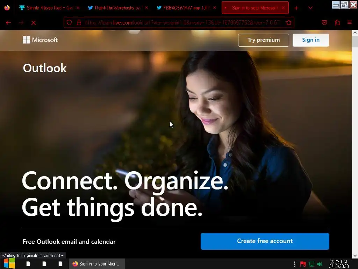Screen dimensions: 358x269
Task: Open a new tab with plus button
Action: tap(296, 8)
